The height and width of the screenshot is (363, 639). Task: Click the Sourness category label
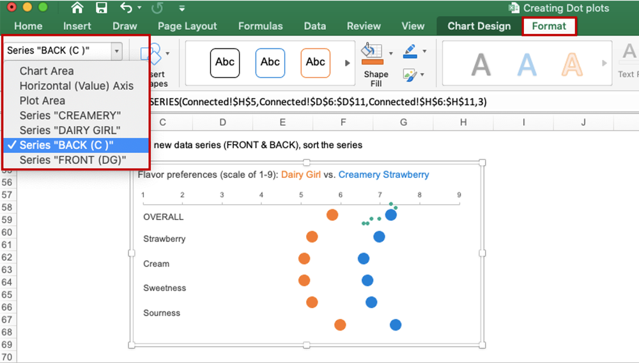[x=162, y=313]
